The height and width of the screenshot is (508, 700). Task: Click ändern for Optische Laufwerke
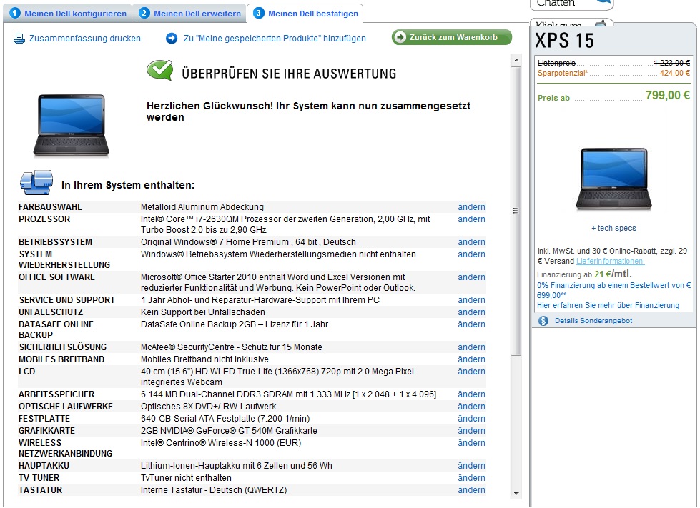pos(471,407)
